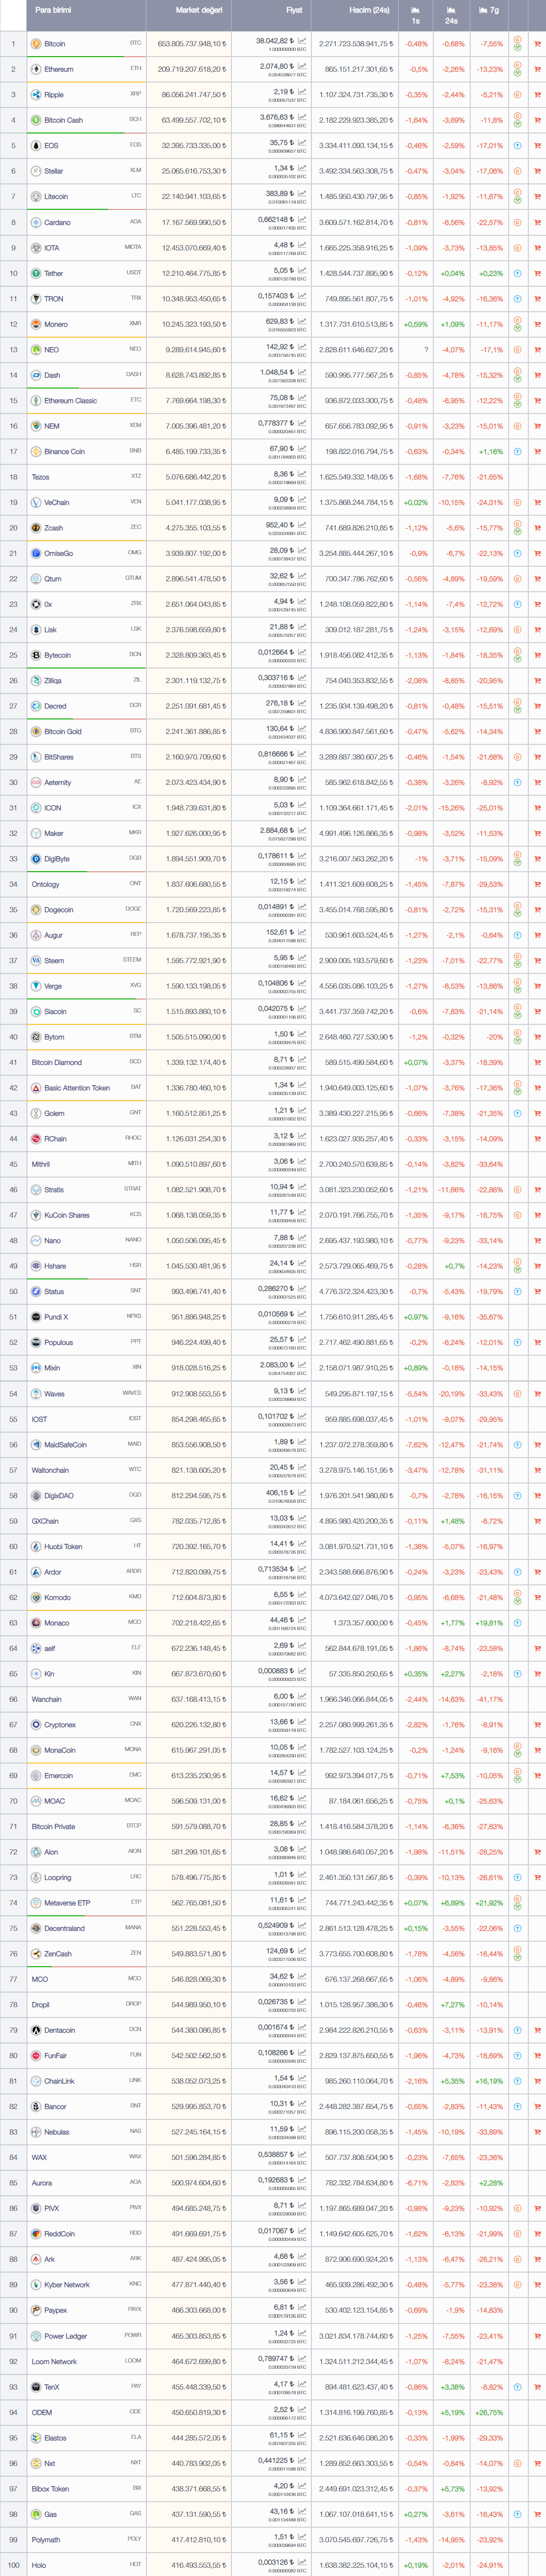This screenshot has width=546, height=2576.
Task: Open the Maker coin link
Action: click(x=53, y=834)
